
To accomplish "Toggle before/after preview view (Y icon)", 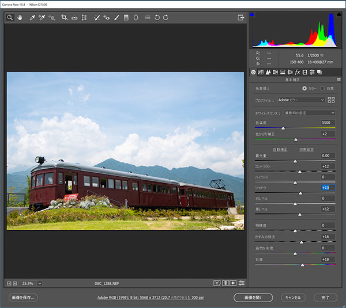I will click(x=217, y=283).
